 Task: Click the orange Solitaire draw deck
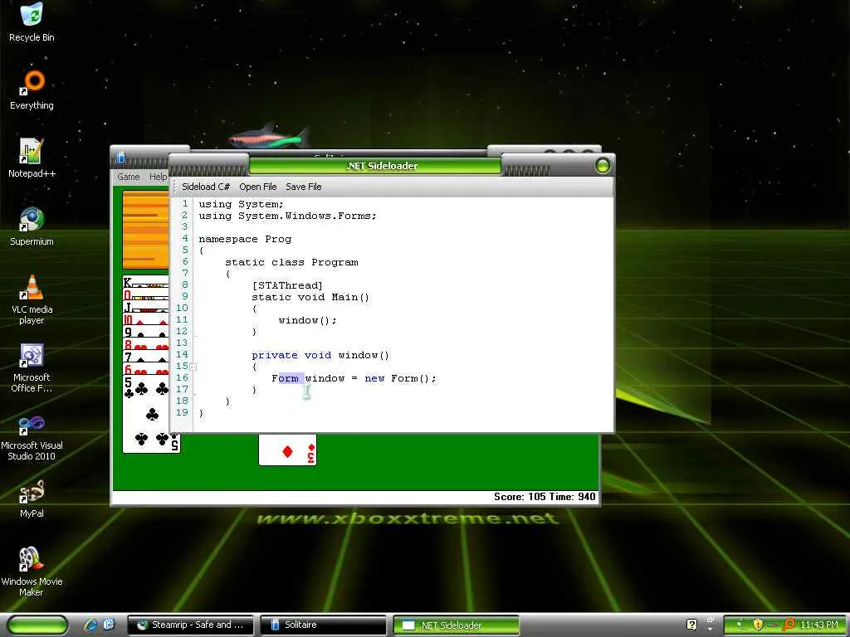145,230
